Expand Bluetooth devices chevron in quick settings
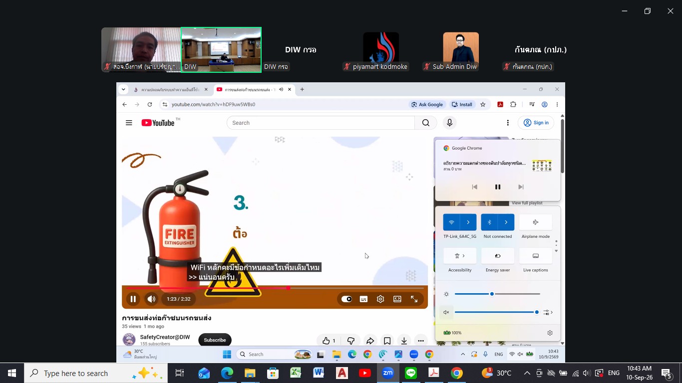Image resolution: width=682 pixels, height=383 pixels. 506,222
